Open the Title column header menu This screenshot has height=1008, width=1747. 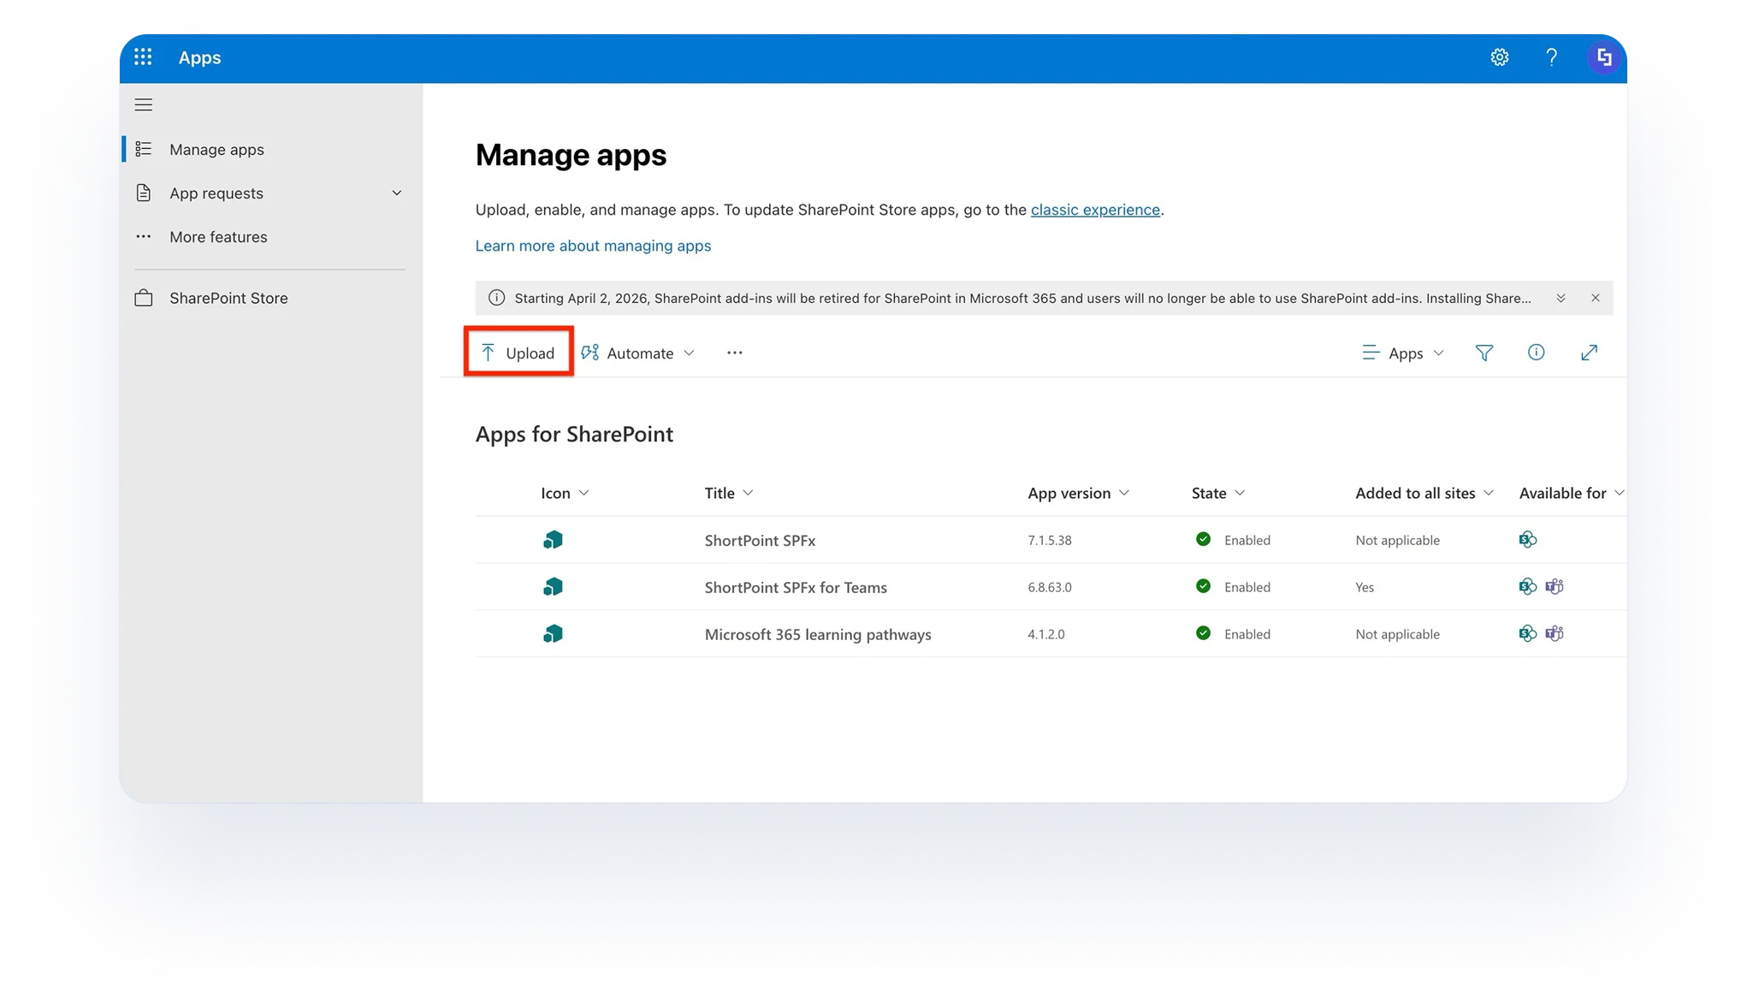tap(729, 493)
